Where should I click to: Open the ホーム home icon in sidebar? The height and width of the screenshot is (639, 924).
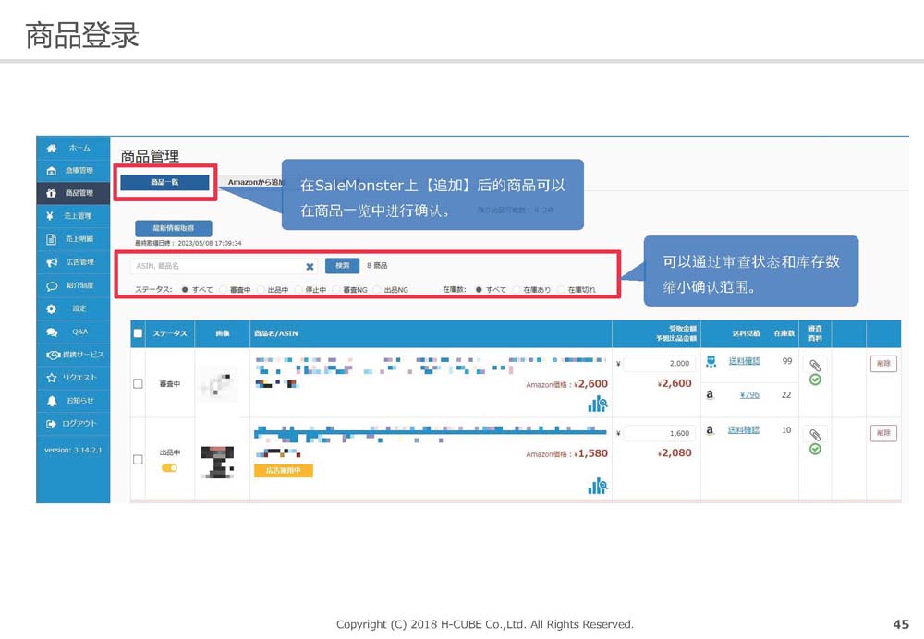[x=51, y=149]
